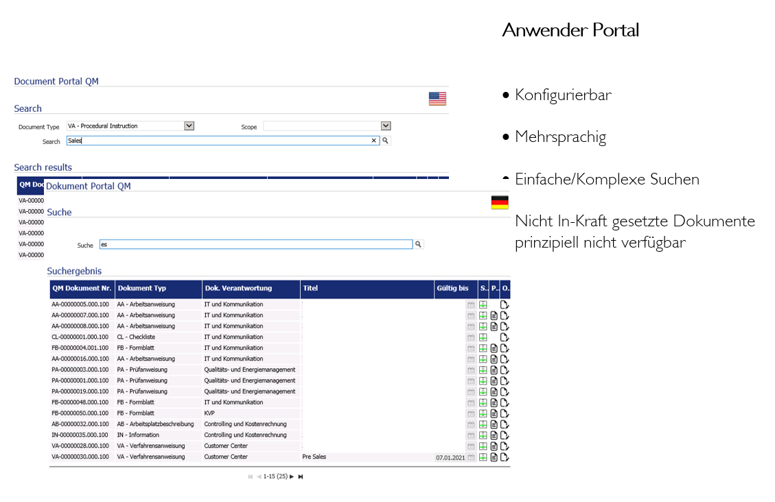775x502 pixels.
Task: Open the calendar icon next to 07.01.2021
Action: pos(471,457)
